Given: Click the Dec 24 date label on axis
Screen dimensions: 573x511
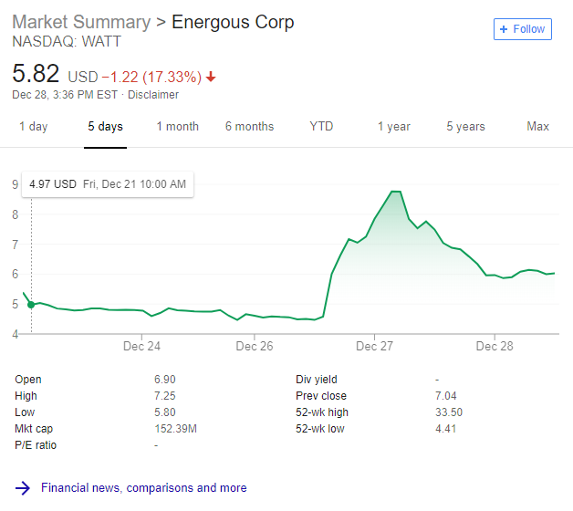Looking at the screenshot, I should (x=141, y=347).
